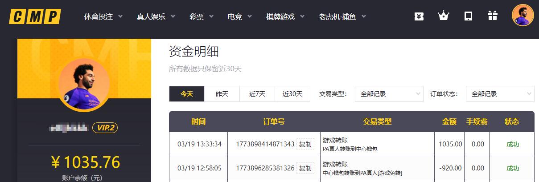The image size is (539, 182).
Task: Click the CMP logo
Action: click(x=35, y=16)
